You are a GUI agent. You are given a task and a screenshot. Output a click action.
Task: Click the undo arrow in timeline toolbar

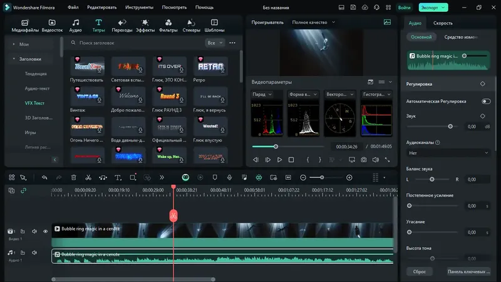(x=44, y=178)
